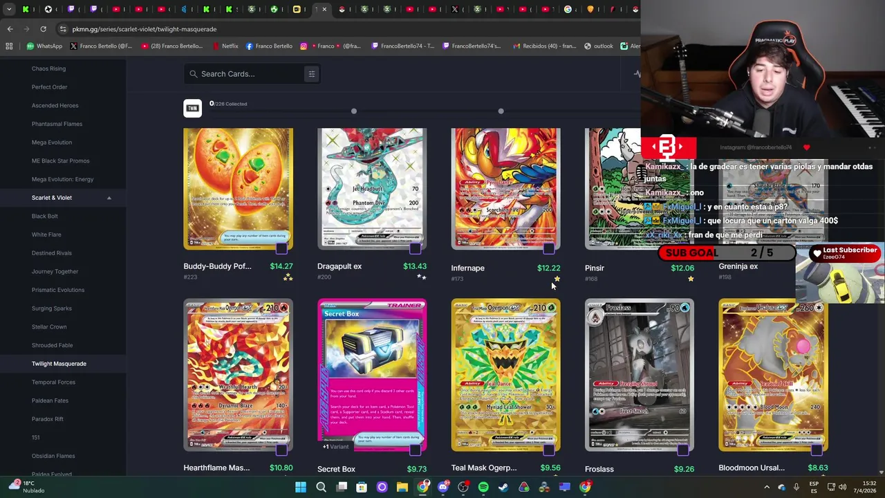885x498 pixels.
Task: Mark Froslass card as collected
Action: [682, 450]
